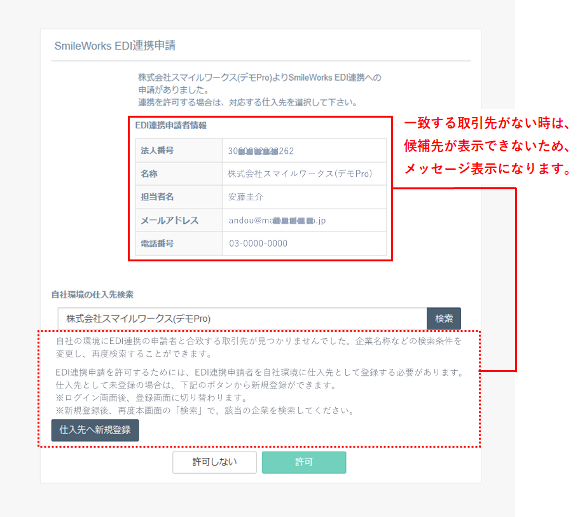
Task: Click the message starting 自社の環境にEDI連携の申請者
Action: coord(259,347)
